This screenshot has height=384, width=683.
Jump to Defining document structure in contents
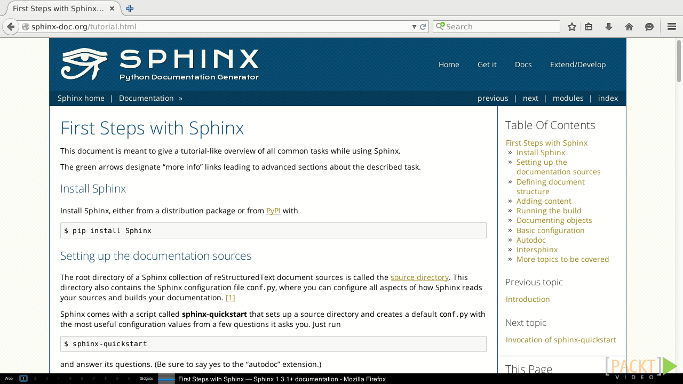(x=550, y=187)
